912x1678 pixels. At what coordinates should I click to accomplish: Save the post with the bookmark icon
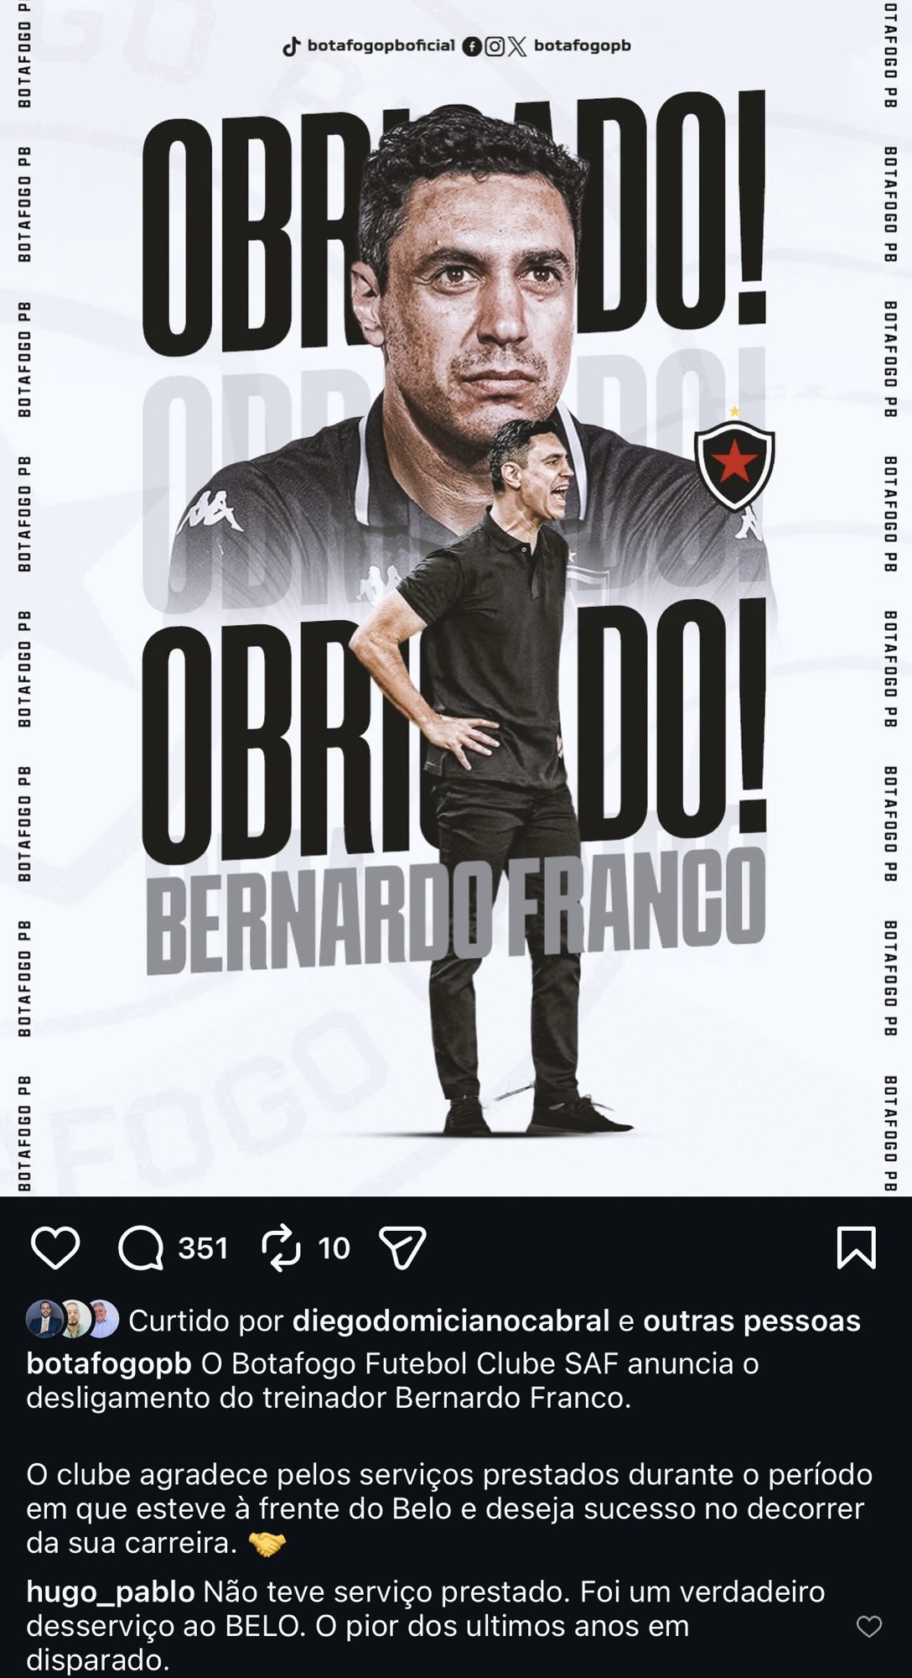[857, 1248]
